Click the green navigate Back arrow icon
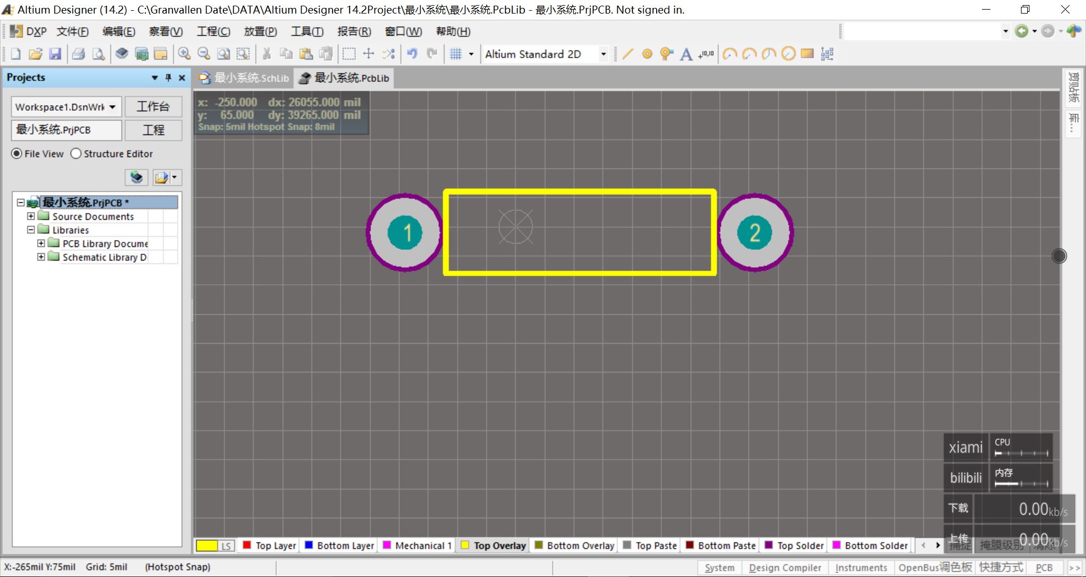This screenshot has width=1086, height=577. pos(1022,31)
